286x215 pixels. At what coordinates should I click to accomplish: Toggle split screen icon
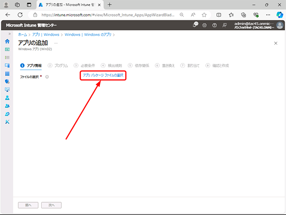[219, 15]
